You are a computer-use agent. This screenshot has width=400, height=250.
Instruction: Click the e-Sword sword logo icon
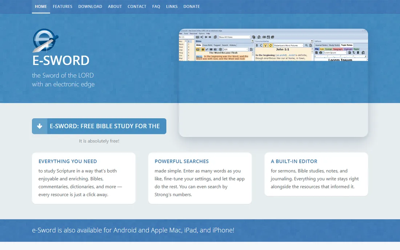tap(45, 40)
